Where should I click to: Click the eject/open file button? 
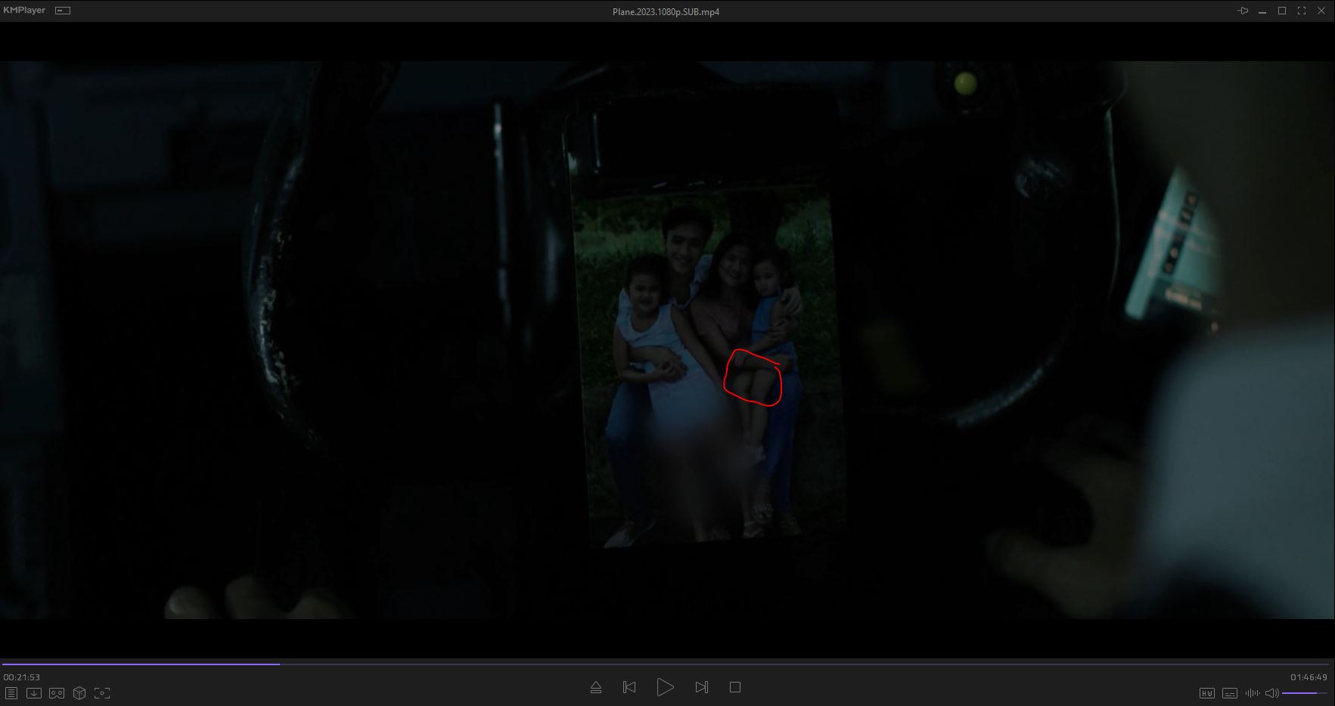(595, 687)
